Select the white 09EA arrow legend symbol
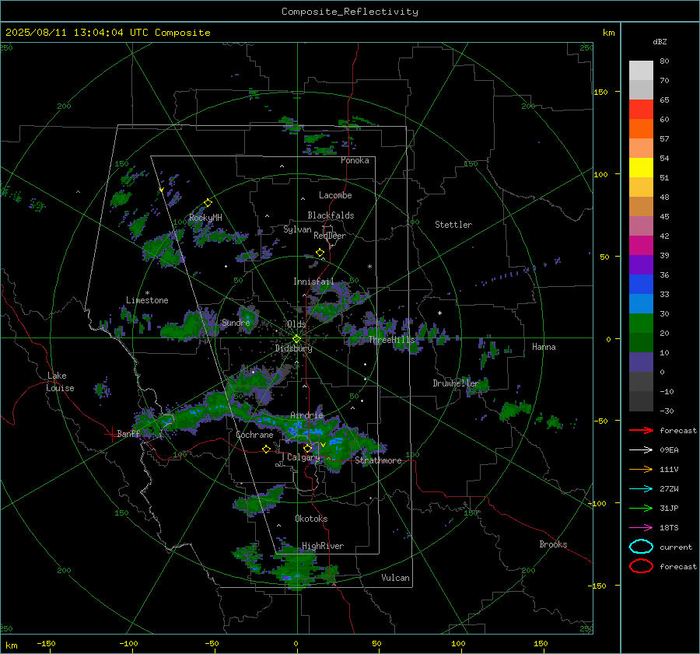700x654 pixels. coord(641,449)
